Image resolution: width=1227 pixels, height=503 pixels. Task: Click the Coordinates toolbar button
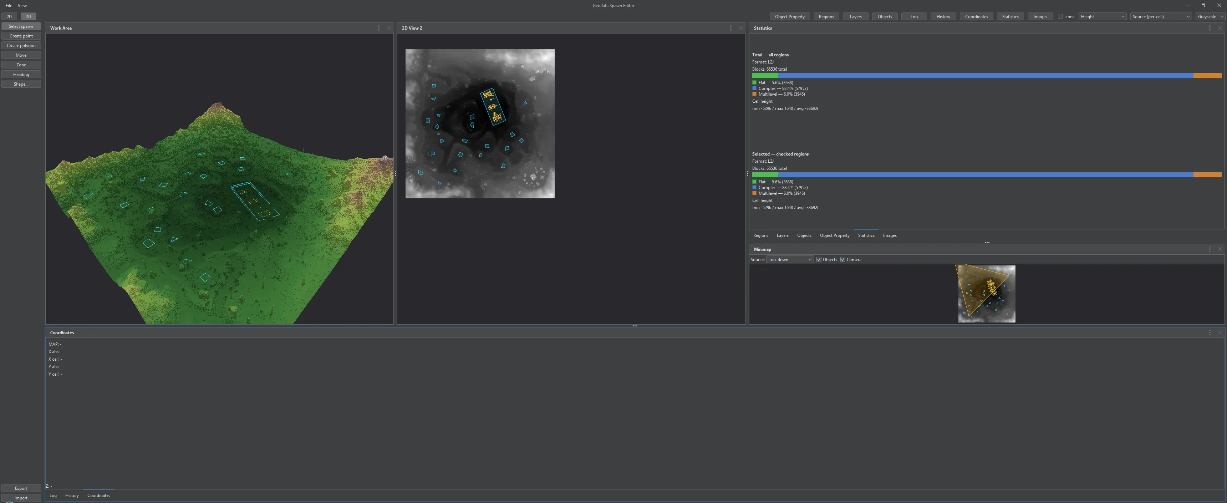(x=976, y=17)
